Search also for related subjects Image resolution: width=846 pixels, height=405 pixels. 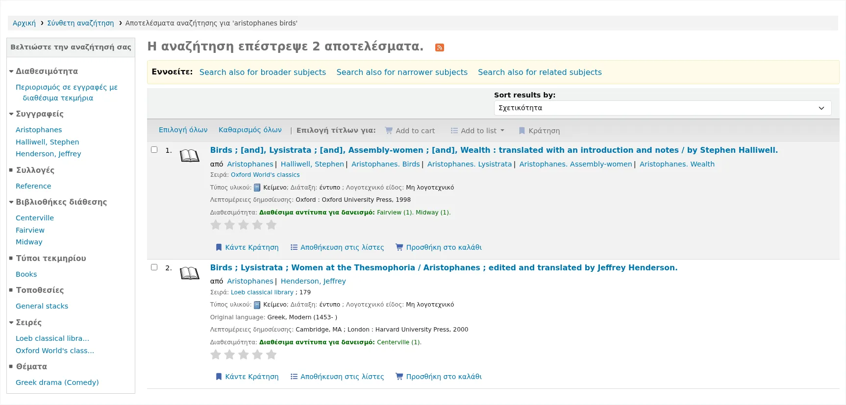click(x=540, y=72)
